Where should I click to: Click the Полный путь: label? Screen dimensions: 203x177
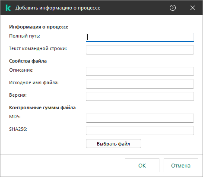tap(25, 36)
